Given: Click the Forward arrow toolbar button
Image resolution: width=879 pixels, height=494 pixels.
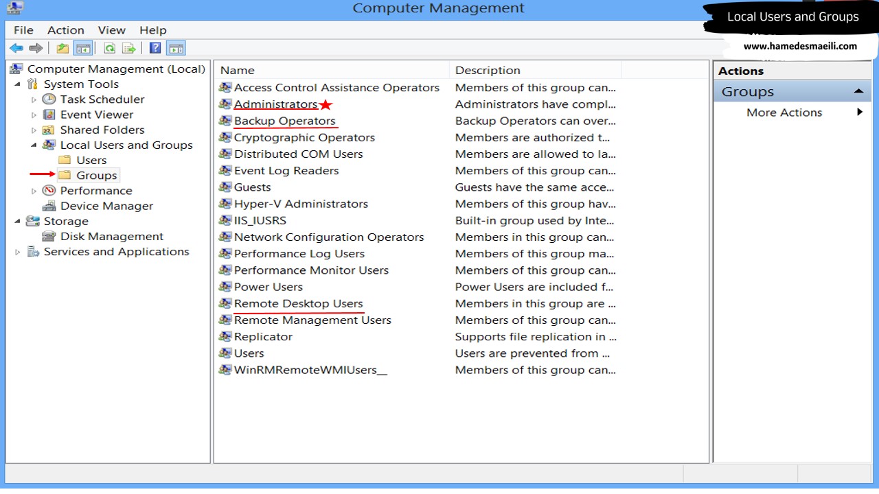Looking at the screenshot, I should click(x=36, y=48).
